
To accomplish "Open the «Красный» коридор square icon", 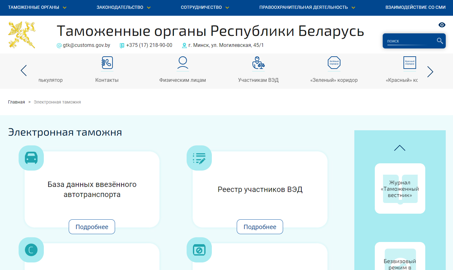I will (x=410, y=63).
